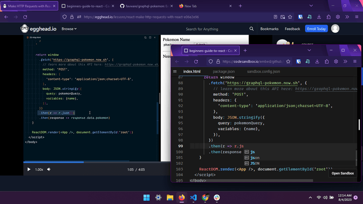Click the egghead search magnifier icon
The image size is (363, 204).
[252, 29]
